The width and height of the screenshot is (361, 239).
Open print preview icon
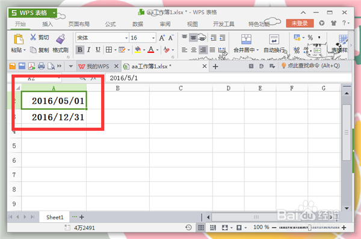point(51,66)
